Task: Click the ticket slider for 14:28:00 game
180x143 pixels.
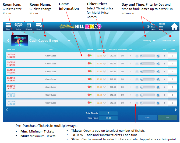Action: (x=147, y=79)
